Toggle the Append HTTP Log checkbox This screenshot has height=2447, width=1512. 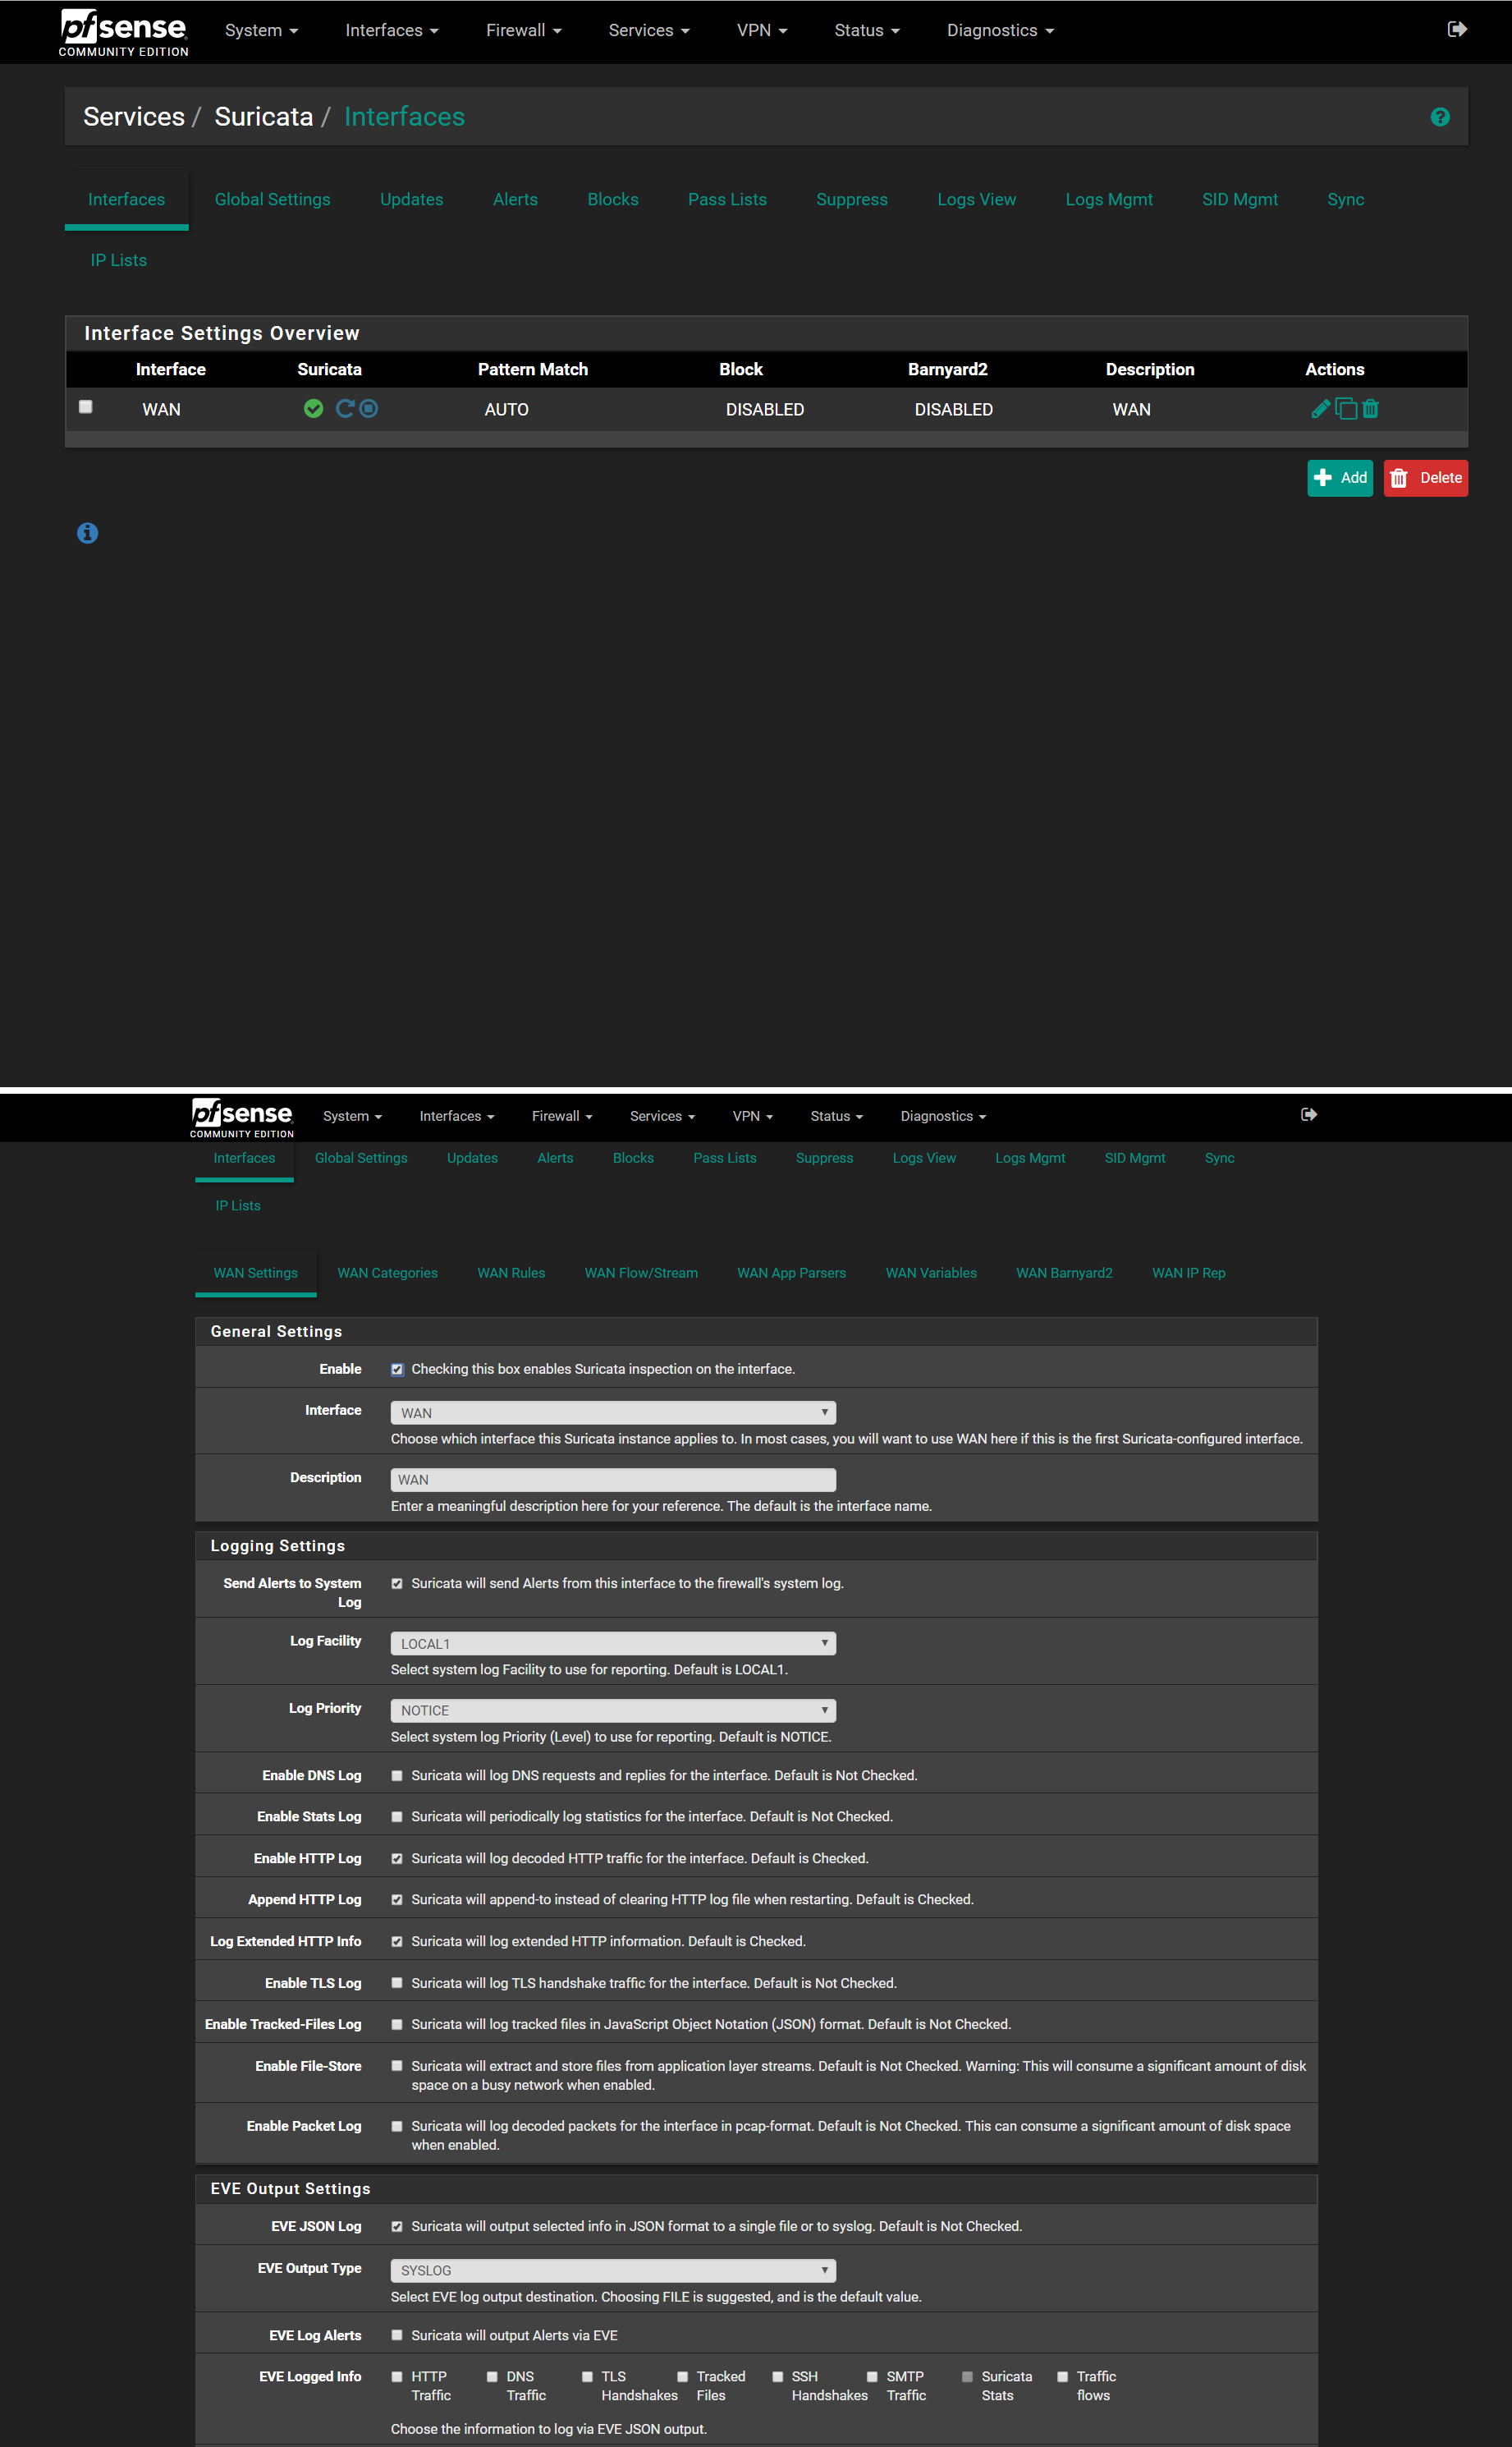click(397, 1900)
